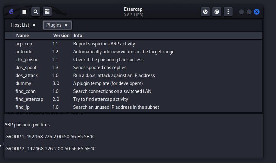Close the Plugins tab
276x163 pixels.
click(x=66, y=25)
